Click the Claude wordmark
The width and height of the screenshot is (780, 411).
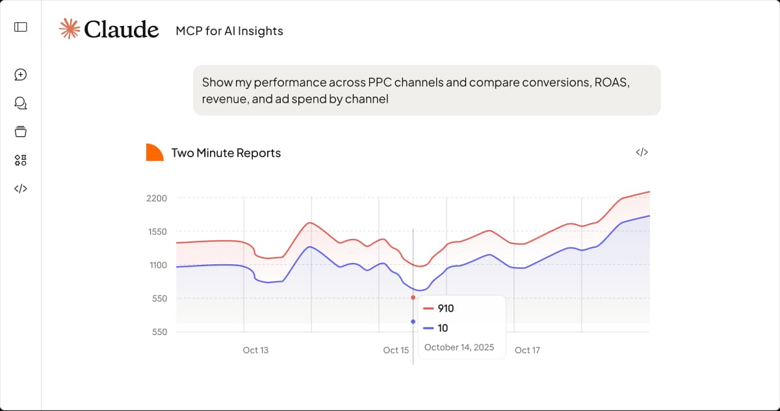122,29
